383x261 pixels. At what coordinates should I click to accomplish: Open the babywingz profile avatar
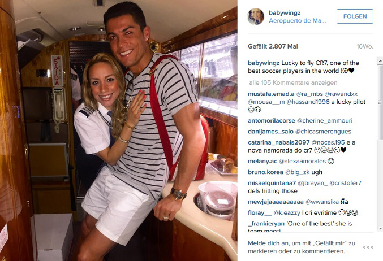coord(256,16)
